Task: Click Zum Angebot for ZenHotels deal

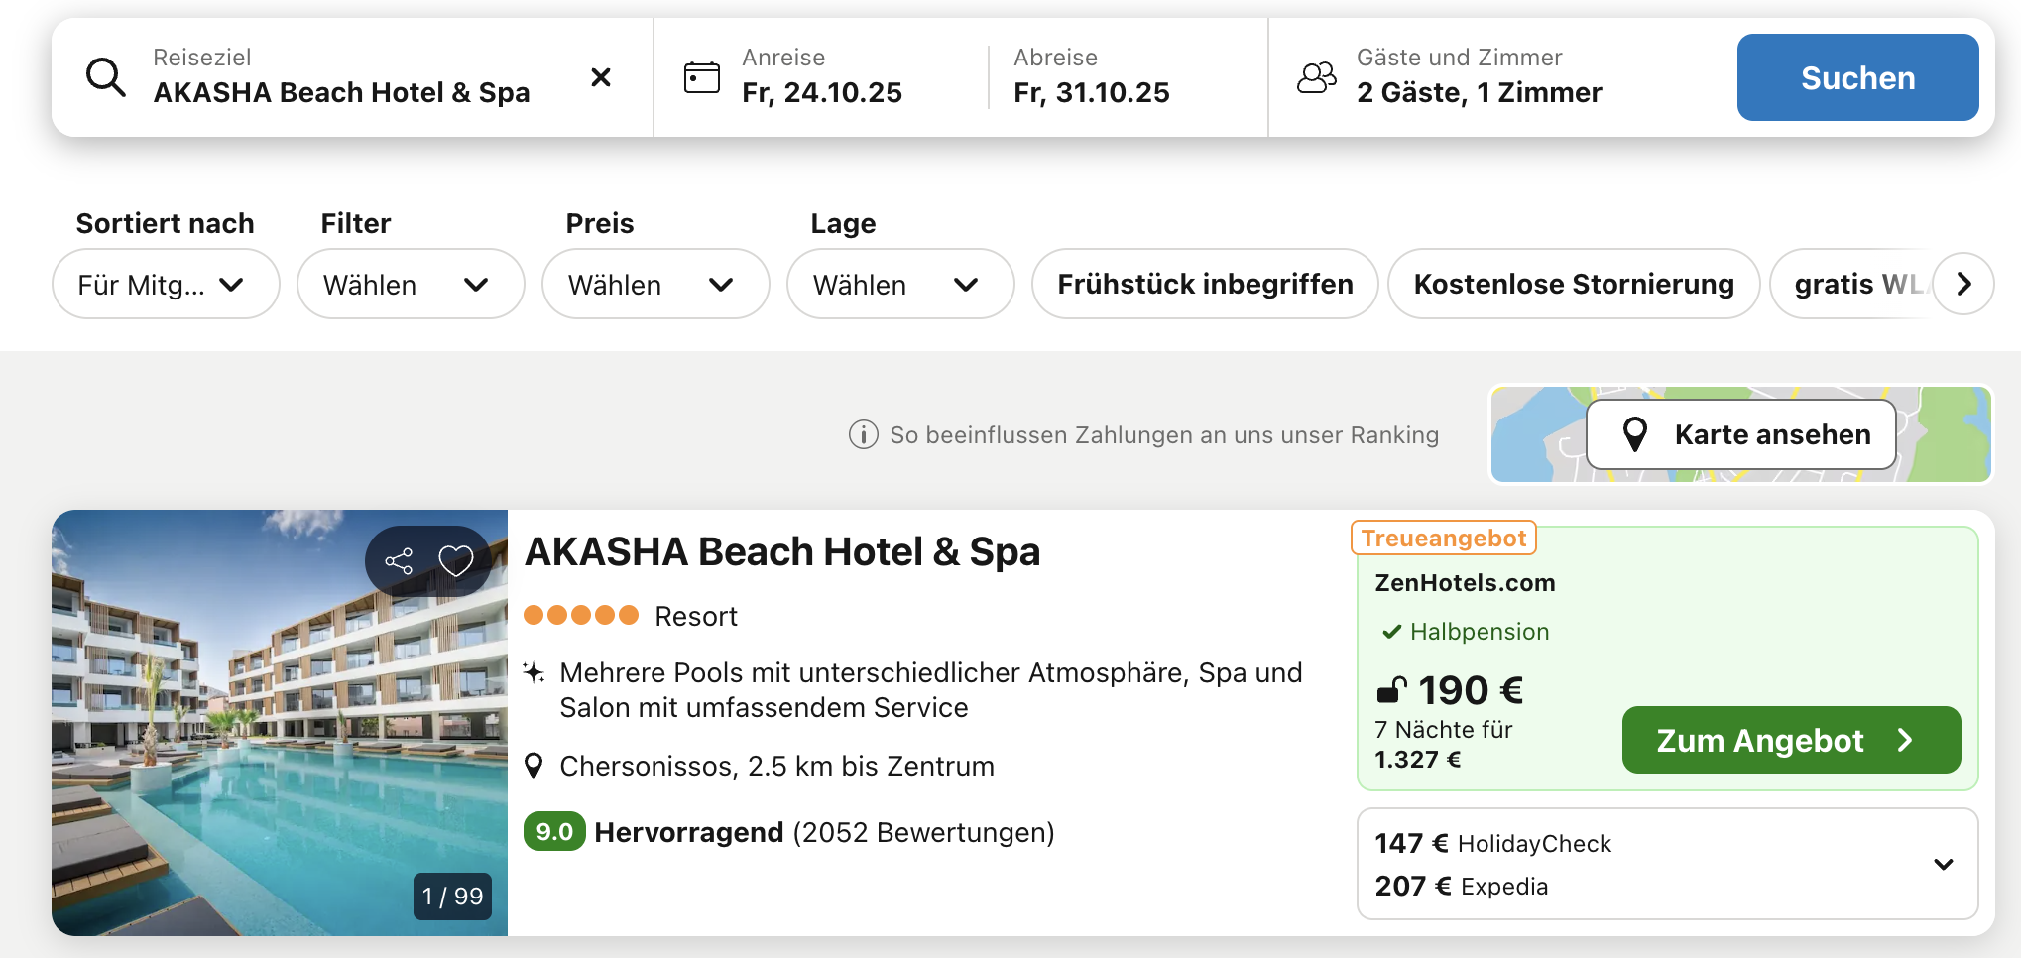Action: (1791, 740)
